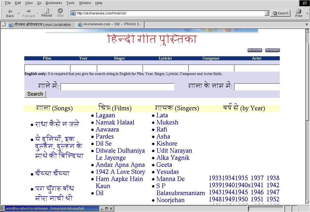Open the Yesudas singer link
The image size is (310, 212).
pyautogui.click(x=168, y=172)
